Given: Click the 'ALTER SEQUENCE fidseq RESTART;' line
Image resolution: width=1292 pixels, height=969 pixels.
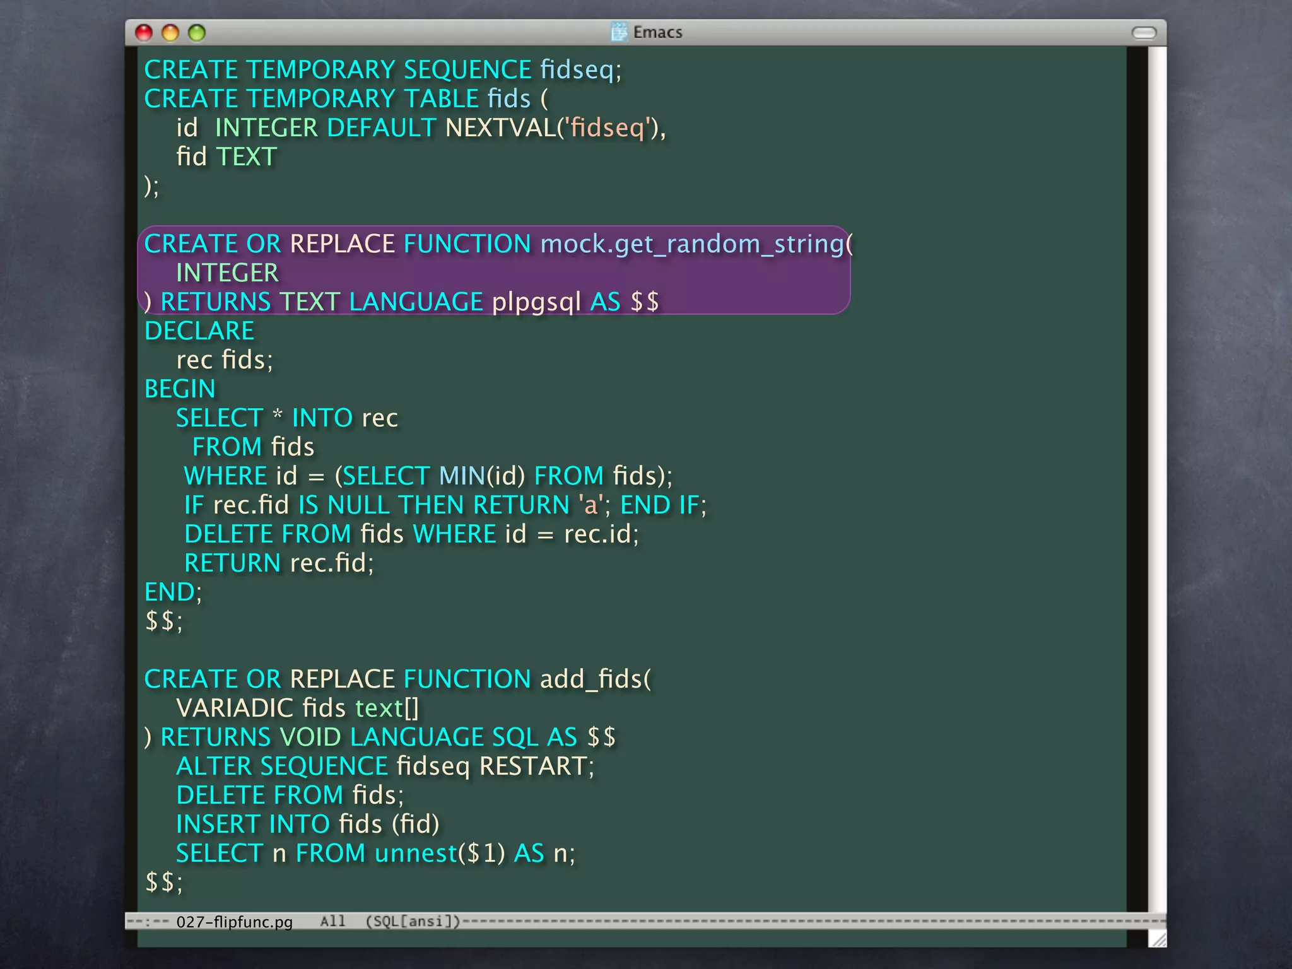Looking at the screenshot, I should pyautogui.click(x=385, y=766).
